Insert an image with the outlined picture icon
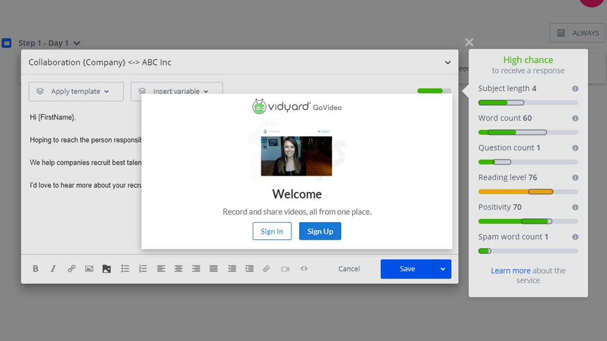The height and width of the screenshot is (341, 607). (x=89, y=269)
